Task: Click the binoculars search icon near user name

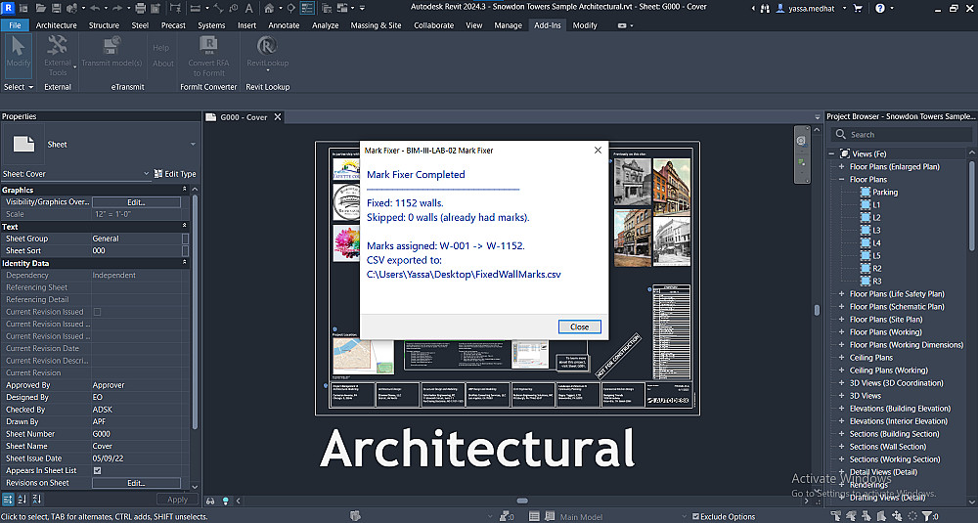Action: [766, 8]
